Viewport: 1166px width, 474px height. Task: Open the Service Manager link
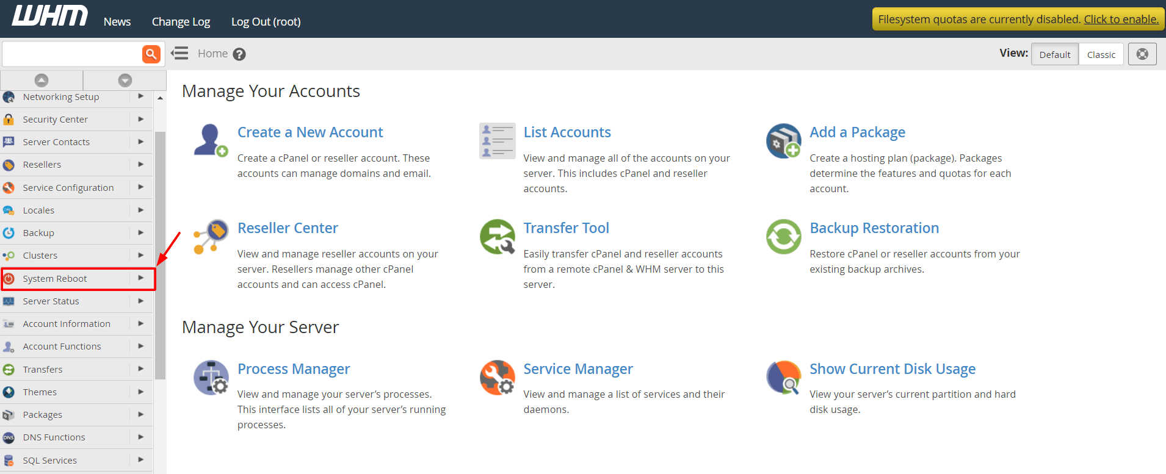(578, 369)
